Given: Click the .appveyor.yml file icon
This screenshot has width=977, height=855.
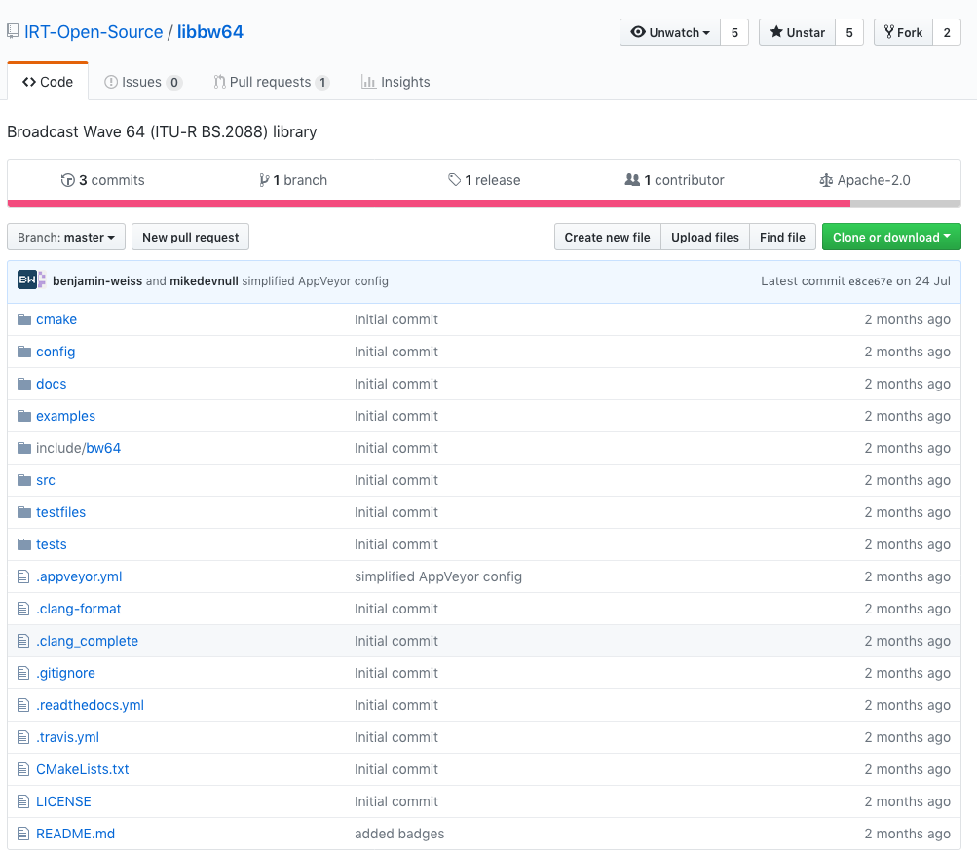Looking at the screenshot, I should 23,576.
